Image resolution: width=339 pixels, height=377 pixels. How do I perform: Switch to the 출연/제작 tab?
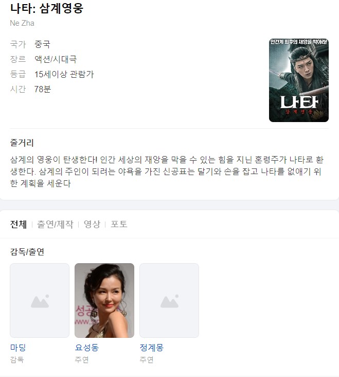point(55,225)
